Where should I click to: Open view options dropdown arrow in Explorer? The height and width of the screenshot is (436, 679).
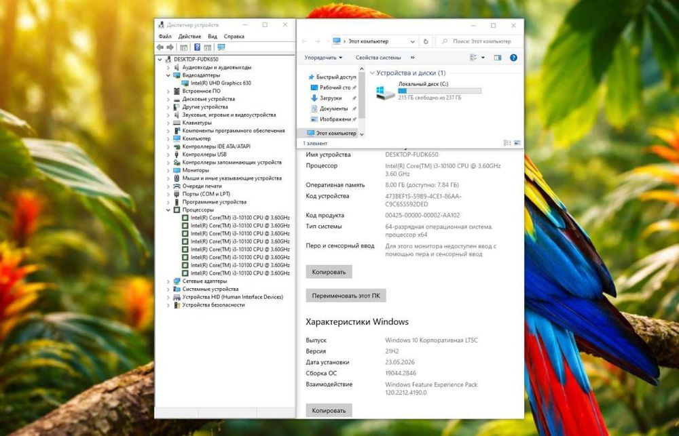[x=483, y=58]
